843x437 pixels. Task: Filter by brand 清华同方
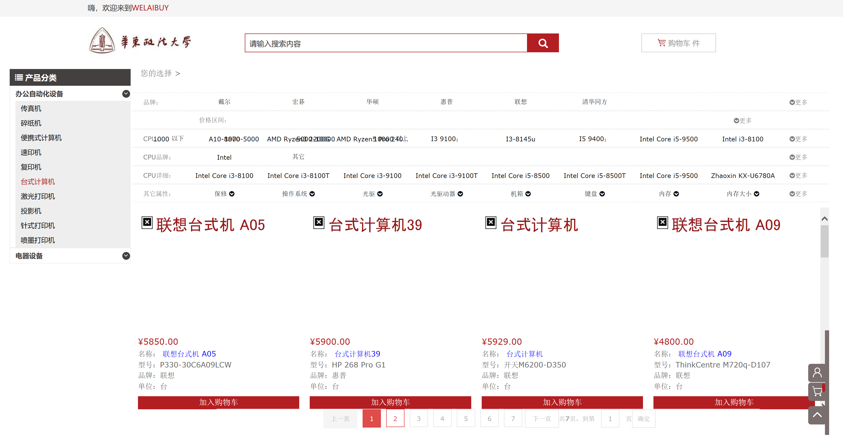point(594,102)
